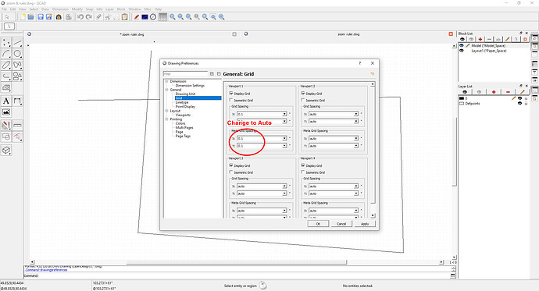Image resolution: width=539 pixels, height=291 pixels.
Task: Toggle visibility eye of Defpoints layer
Action: point(519,103)
